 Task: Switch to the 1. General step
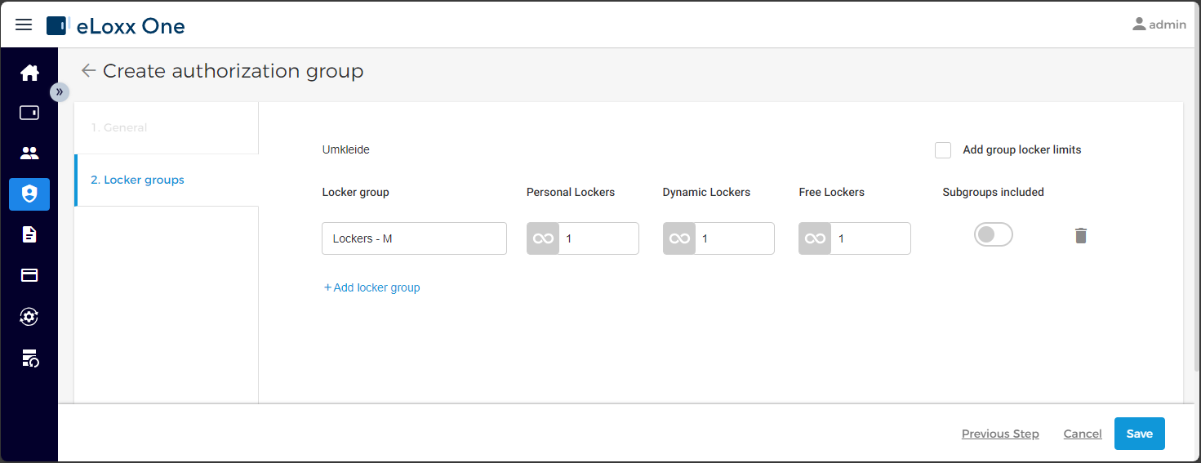coord(167,127)
